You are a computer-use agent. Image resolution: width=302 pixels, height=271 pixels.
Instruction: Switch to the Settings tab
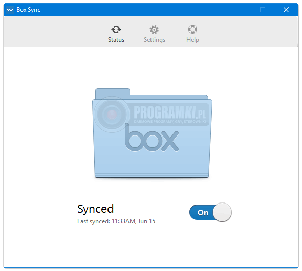(x=155, y=34)
